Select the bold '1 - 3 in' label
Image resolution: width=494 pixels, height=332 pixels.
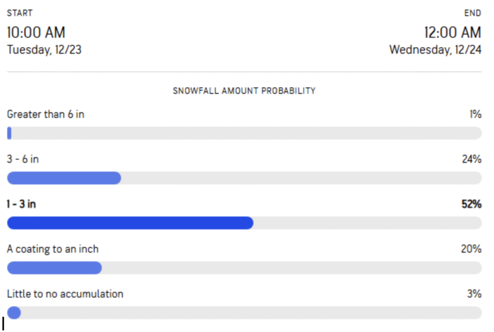[x=21, y=204]
